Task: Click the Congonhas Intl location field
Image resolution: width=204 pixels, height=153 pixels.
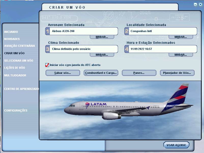Action: pos(161,31)
